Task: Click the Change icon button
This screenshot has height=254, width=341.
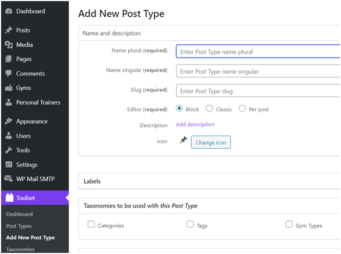Action: [211, 142]
